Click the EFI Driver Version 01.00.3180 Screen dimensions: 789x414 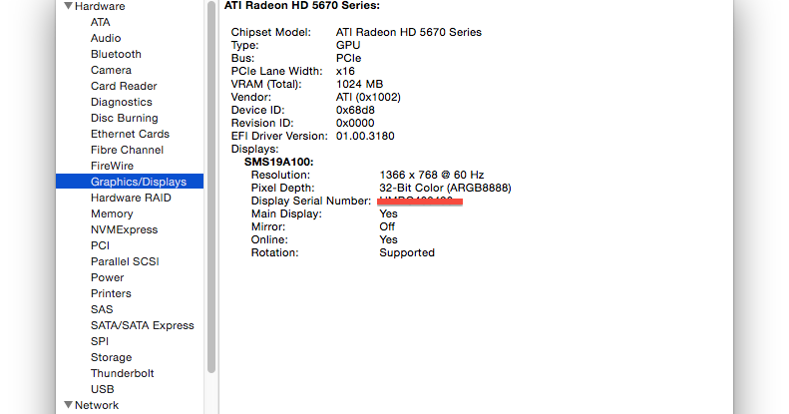365,137
